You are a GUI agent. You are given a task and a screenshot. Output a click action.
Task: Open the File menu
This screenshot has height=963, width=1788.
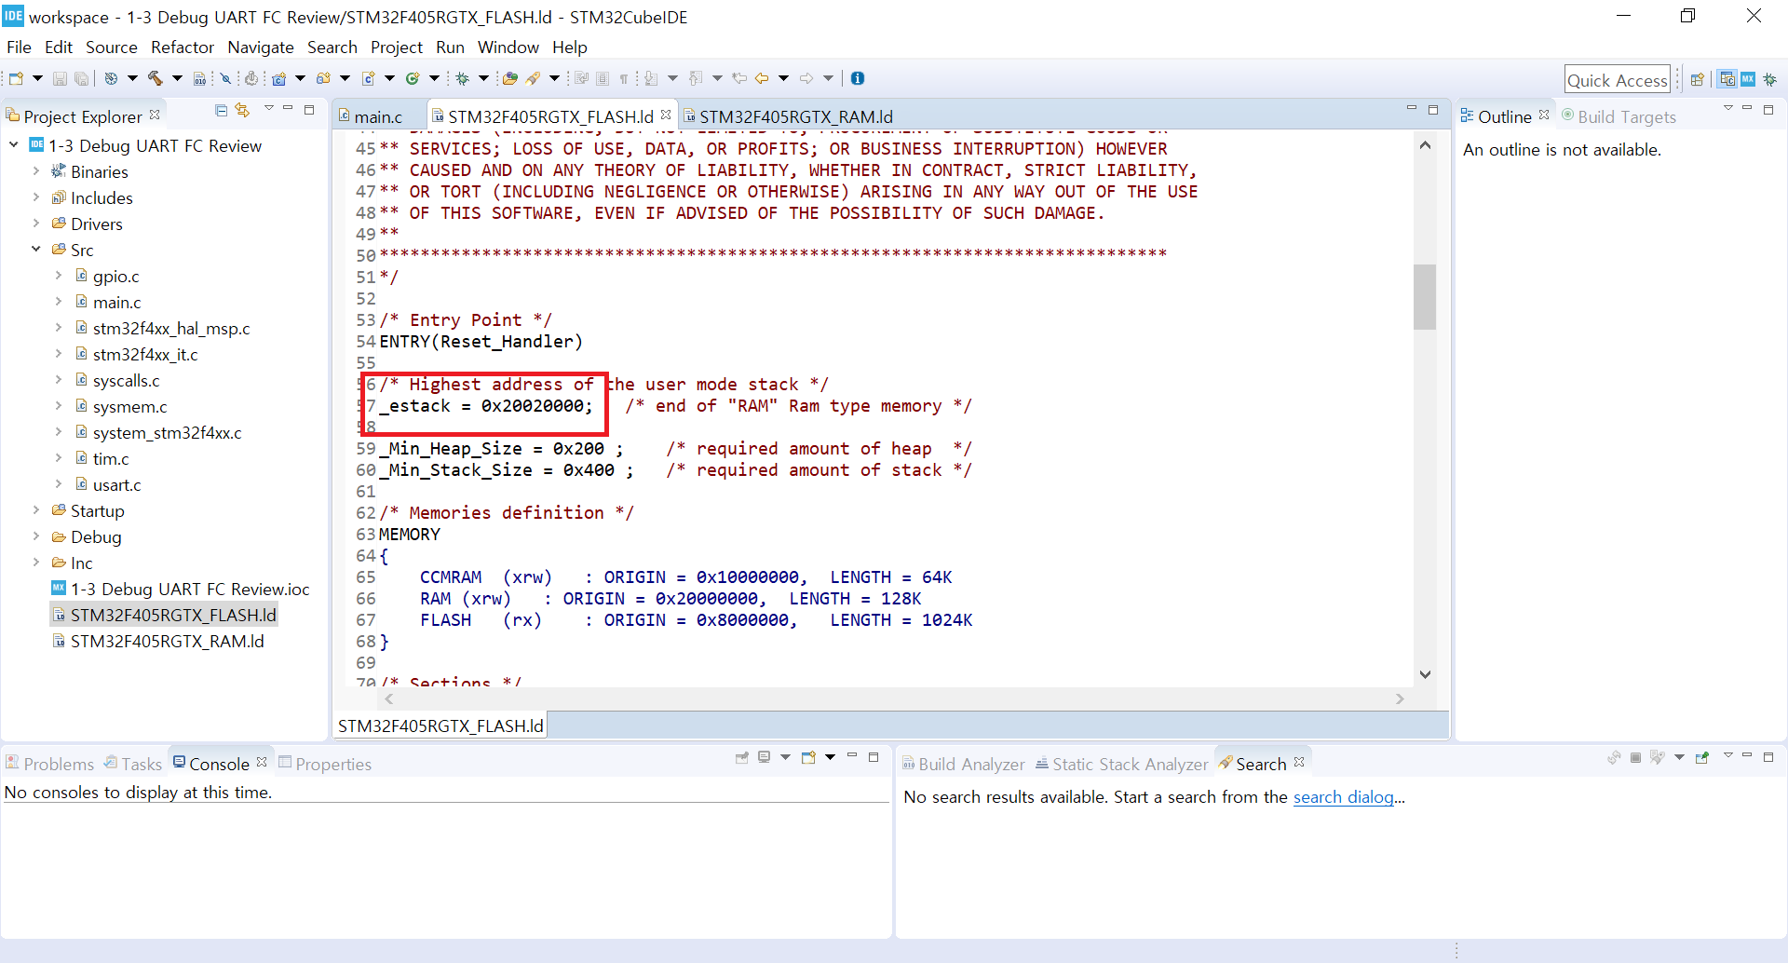[19, 47]
